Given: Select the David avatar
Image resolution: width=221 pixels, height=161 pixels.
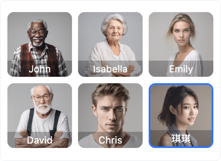Looking at the screenshot, I should click(40, 115).
